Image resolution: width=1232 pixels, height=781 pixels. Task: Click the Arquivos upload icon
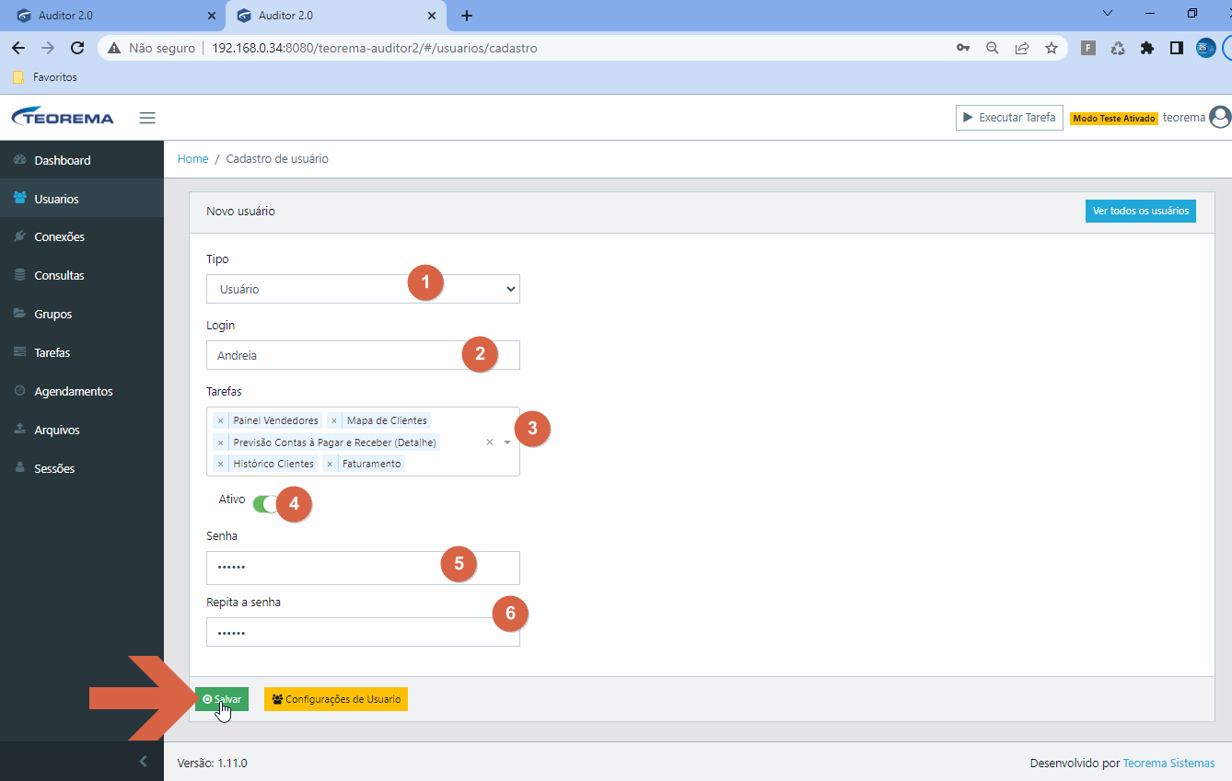(20, 430)
